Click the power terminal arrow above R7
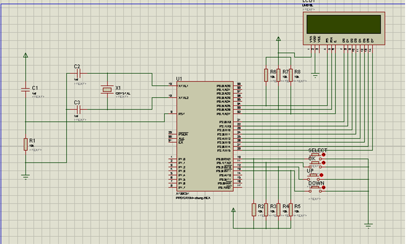This screenshot has width=414, height=244. tap(278, 39)
